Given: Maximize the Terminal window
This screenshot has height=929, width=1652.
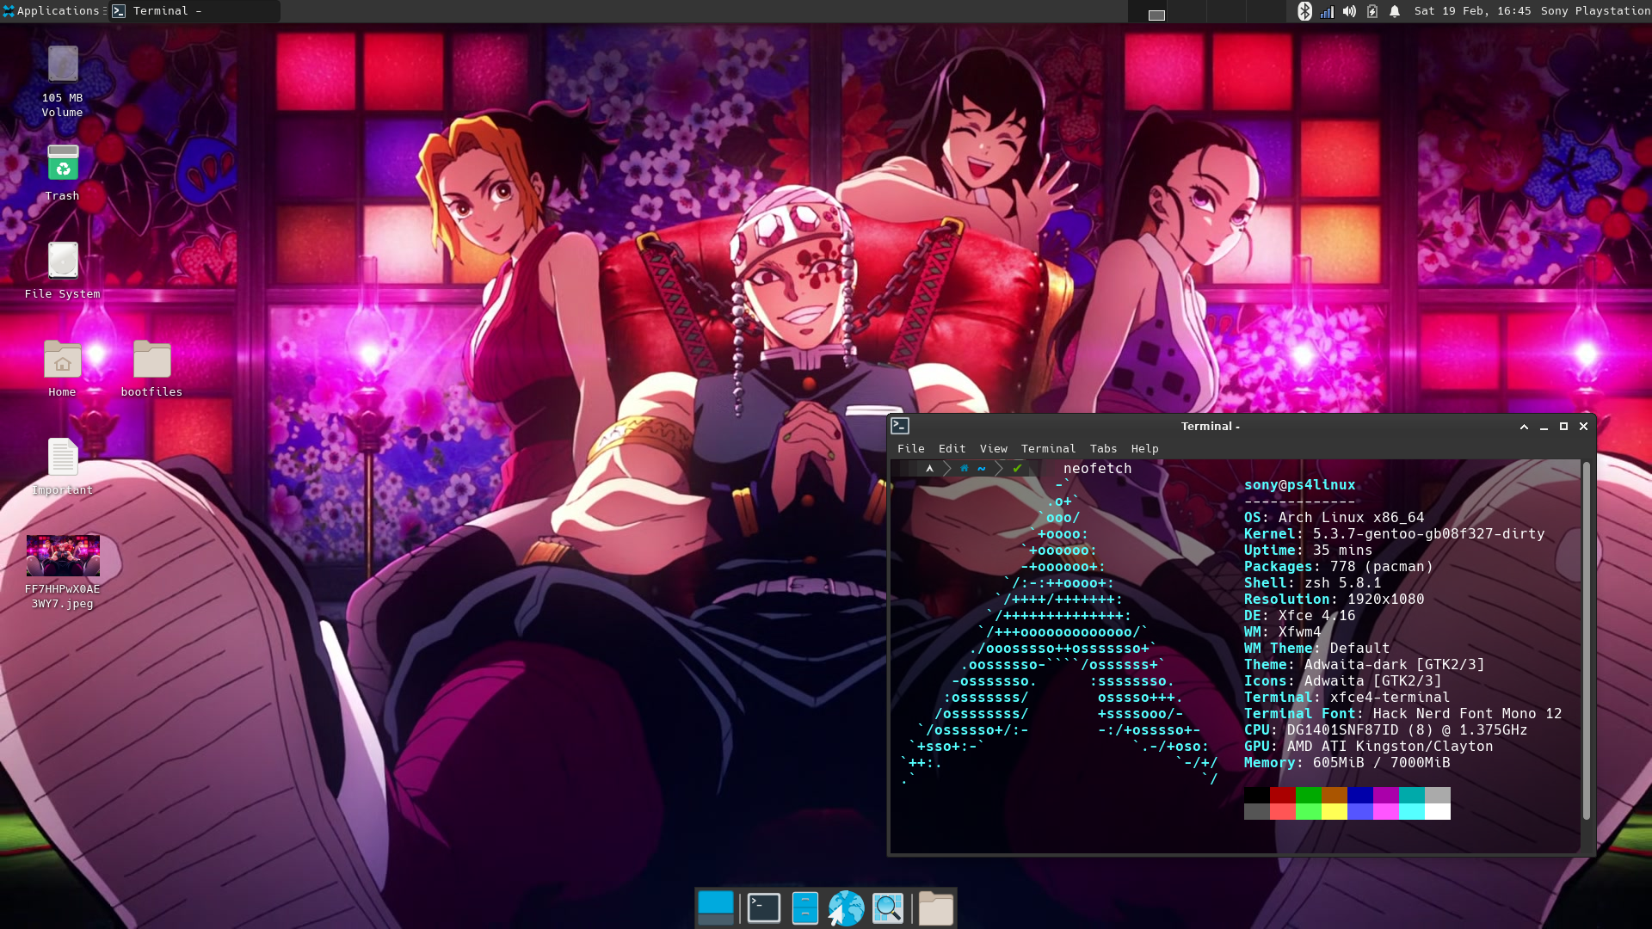Looking at the screenshot, I should [x=1563, y=427].
